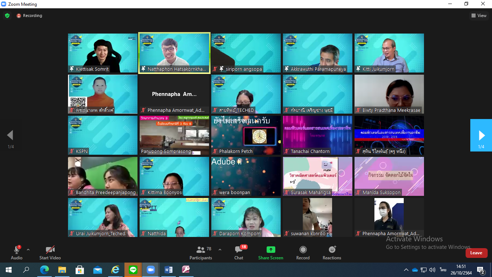Image resolution: width=492 pixels, height=277 pixels.
Task: Select suwanan konroo video tile
Action: (318, 217)
